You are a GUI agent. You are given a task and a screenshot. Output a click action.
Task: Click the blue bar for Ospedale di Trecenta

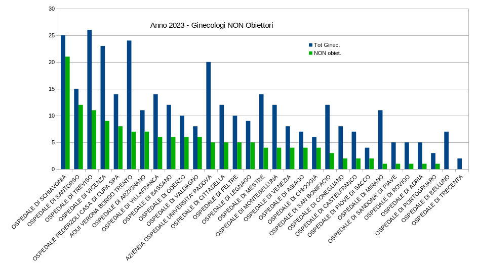pyautogui.click(x=460, y=164)
